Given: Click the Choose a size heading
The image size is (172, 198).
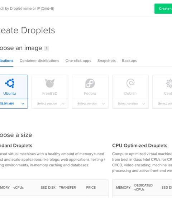Looking at the screenshot, I should tap(16, 135).
